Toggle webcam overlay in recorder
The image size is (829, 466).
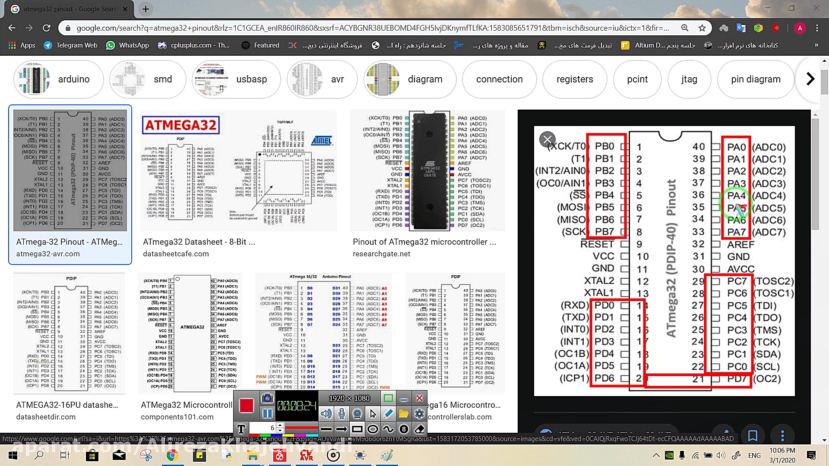click(x=357, y=414)
